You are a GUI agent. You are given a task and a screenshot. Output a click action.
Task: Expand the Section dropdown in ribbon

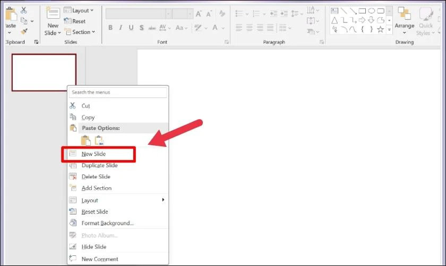(80, 32)
